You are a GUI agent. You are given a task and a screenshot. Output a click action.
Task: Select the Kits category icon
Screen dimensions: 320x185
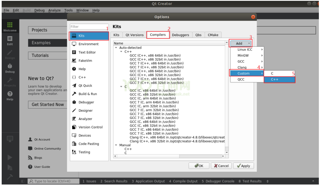[74, 36]
